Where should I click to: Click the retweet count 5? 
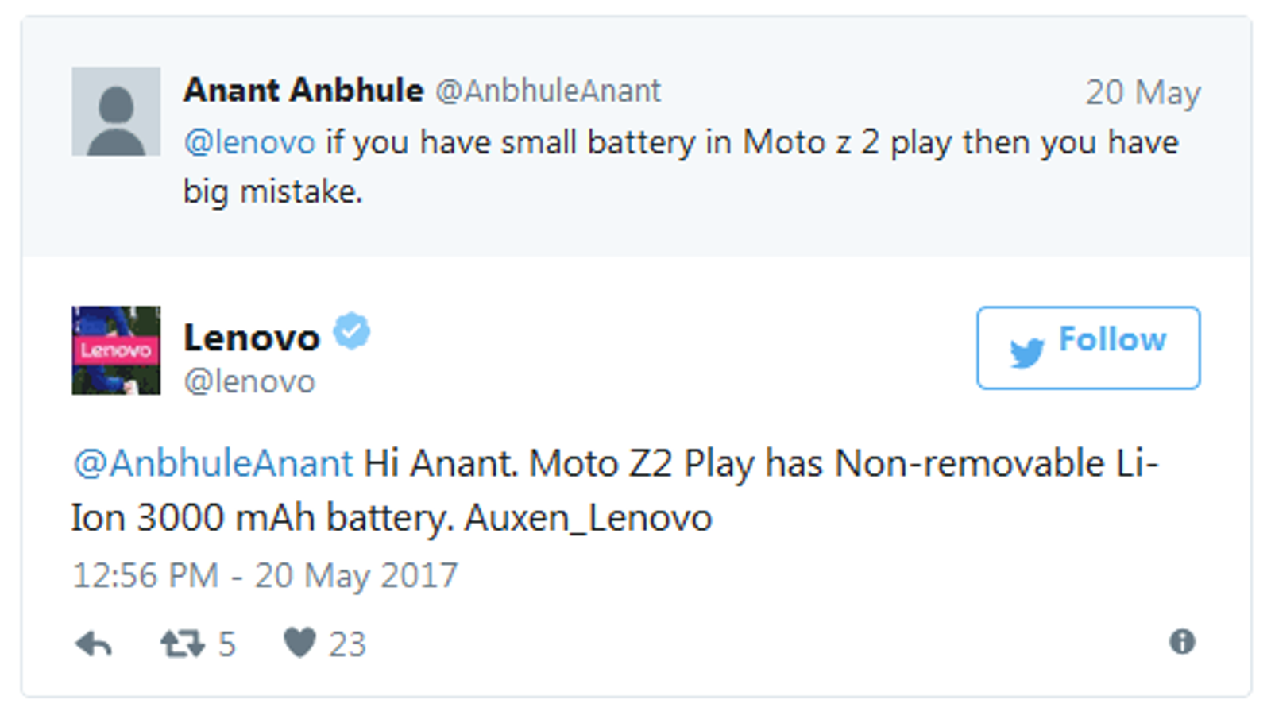tap(227, 644)
